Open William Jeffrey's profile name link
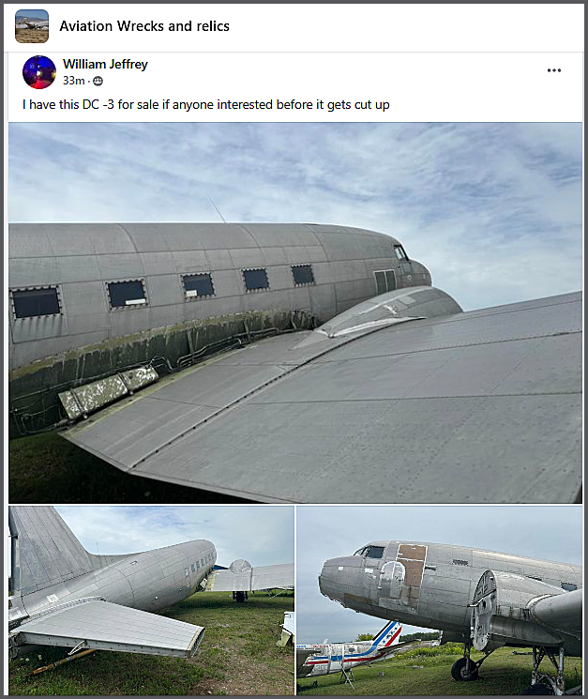 click(105, 64)
